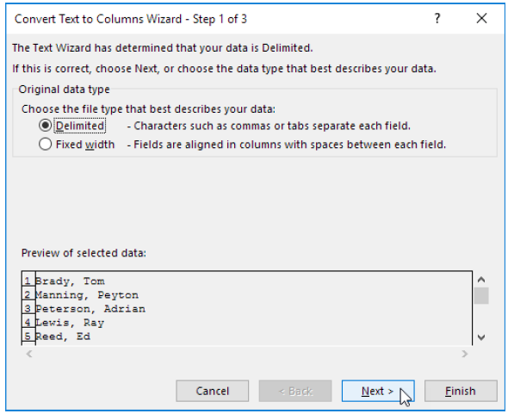This screenshot has width=508, height=420.
Task: Click the preview scroll down arrow
Action: click(x=481, y=337)
